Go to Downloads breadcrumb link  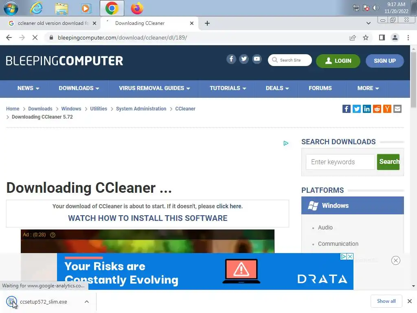tap(40, 108)
